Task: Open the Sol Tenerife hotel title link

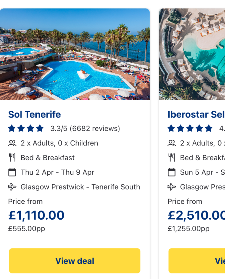Action: (x=34, y=115)
